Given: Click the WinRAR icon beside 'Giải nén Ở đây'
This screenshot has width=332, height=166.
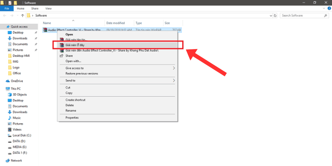Looking at the screenshot, I should tap(62, 45).
